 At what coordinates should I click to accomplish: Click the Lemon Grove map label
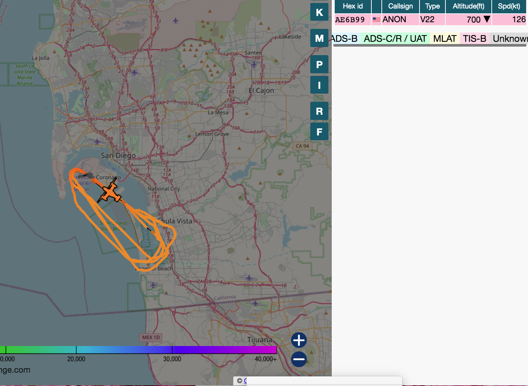pyautogui.click(x=212, y=134)
